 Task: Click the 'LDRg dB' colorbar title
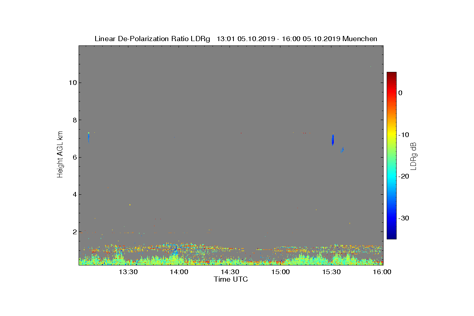pyautogui.click(x=414, y=156)
